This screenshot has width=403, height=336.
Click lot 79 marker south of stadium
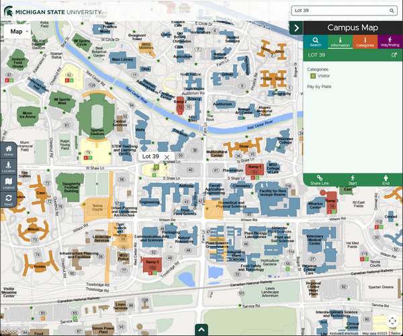[88, 153]
